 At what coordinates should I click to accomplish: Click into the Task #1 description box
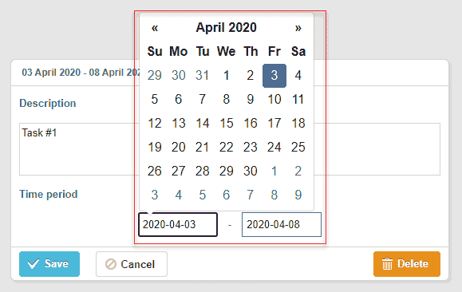click(x=230, y=149)
